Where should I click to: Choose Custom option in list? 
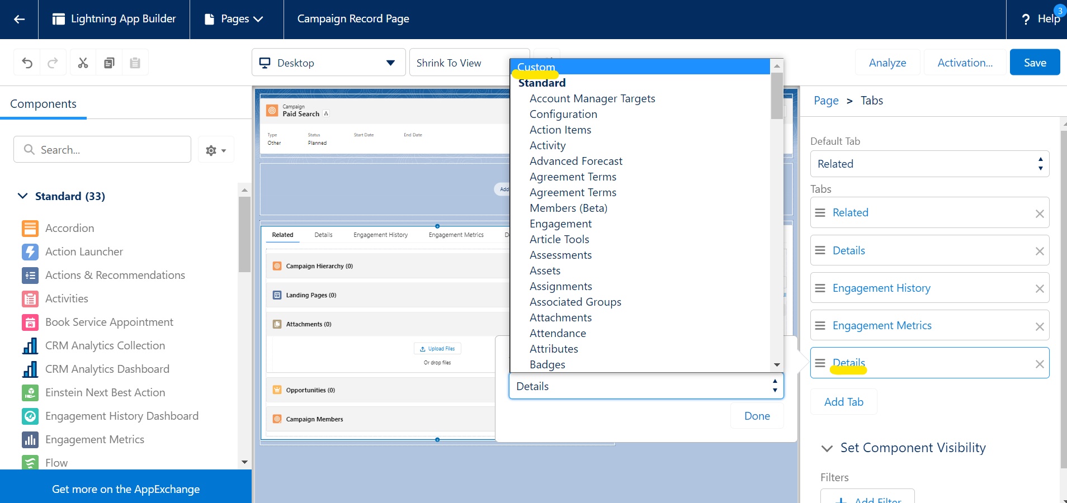point(641,67)
